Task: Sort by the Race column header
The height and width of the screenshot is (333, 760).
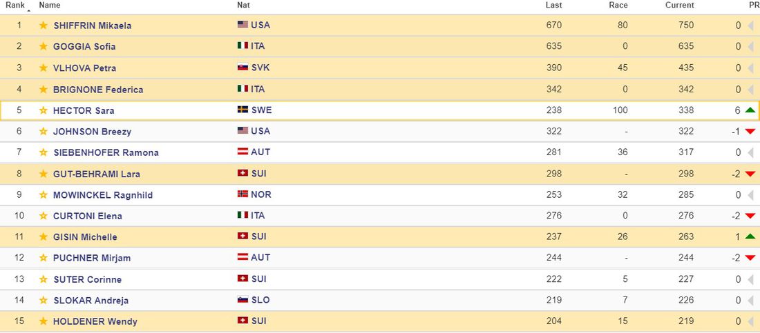Action: (x=618, y=6)
